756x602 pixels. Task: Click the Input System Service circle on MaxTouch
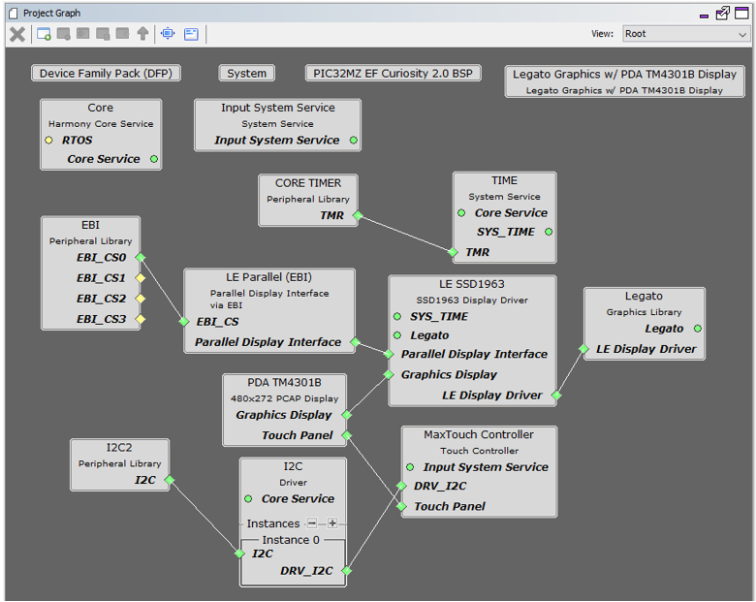click(x=410, y=467)
